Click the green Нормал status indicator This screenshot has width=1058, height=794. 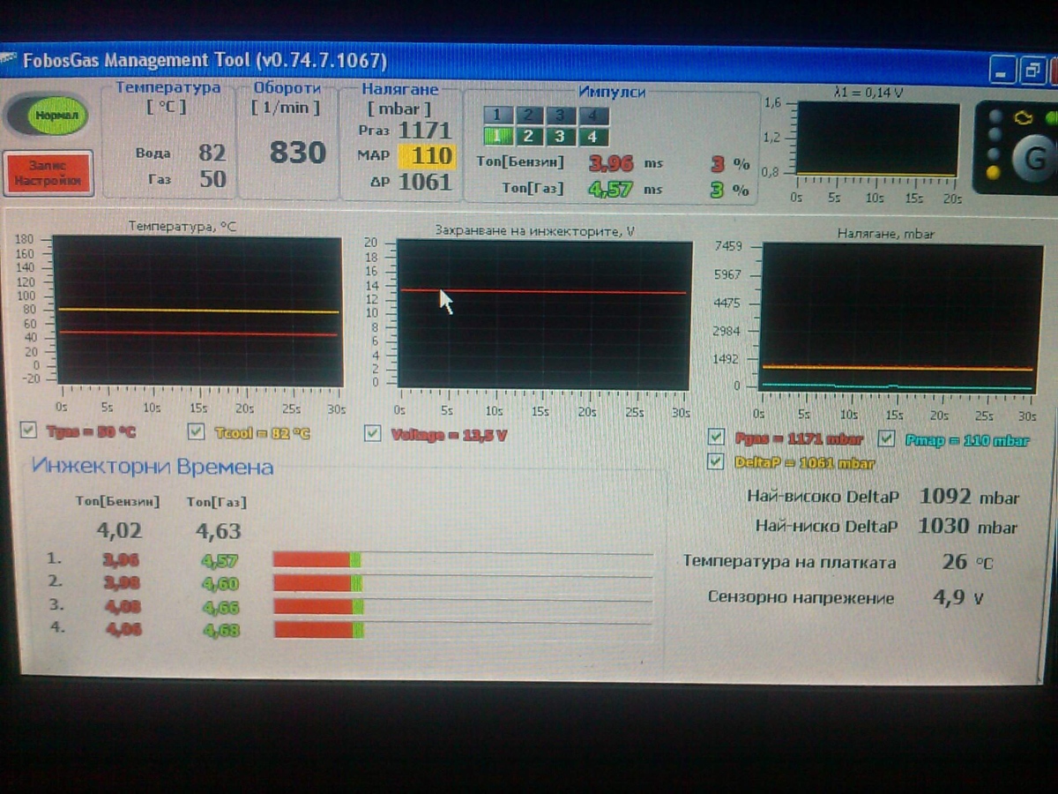[56, 116]
